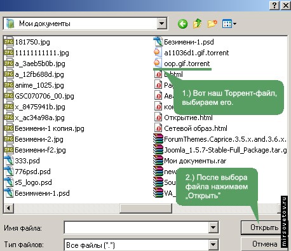Select the a11036d1.gif.torrent file icon
Image resolution: width=291 pixels, height=251 pixels.
click(158, 53)
